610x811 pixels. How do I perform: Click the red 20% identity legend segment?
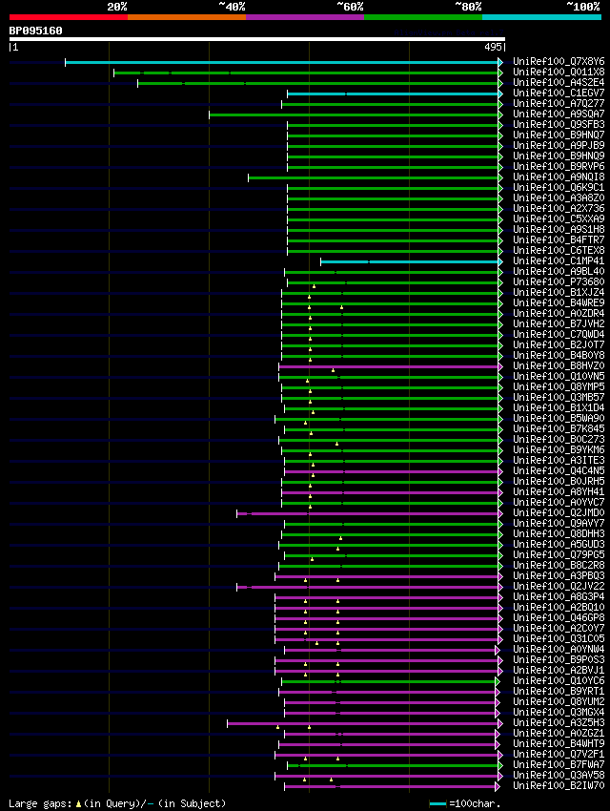[x=69, y=17]
